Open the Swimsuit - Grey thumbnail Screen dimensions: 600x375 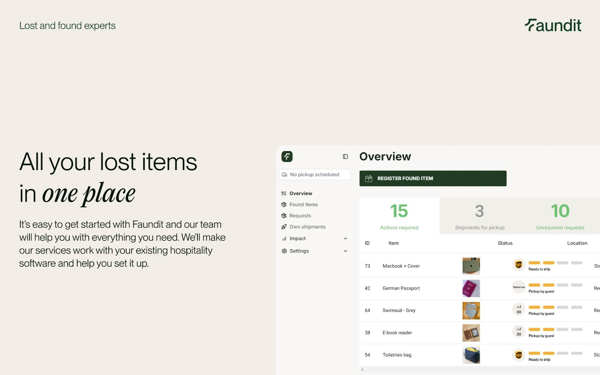coord(471,311)
